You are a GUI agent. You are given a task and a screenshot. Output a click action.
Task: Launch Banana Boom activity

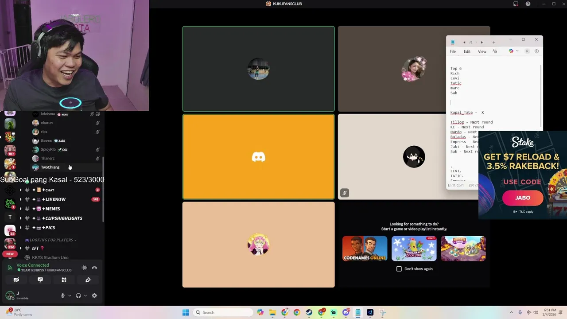click(x=414, y=249)
